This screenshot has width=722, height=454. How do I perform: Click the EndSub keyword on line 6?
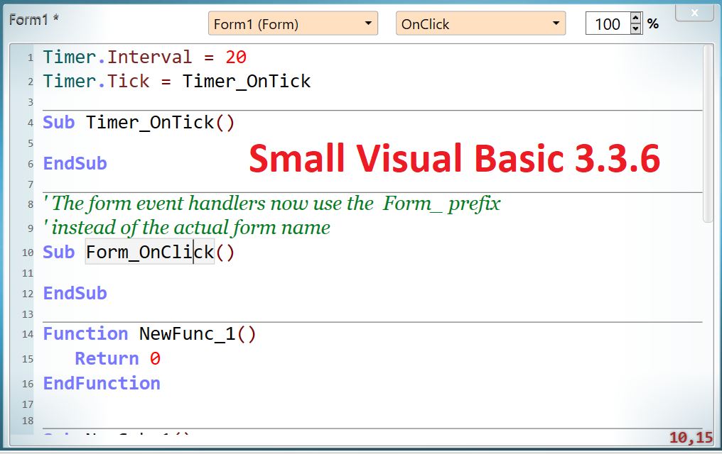[75, 164]
